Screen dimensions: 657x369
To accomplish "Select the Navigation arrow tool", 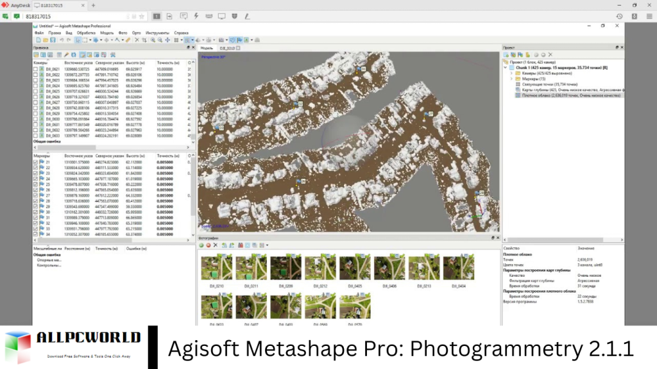I will click(78, 40).
